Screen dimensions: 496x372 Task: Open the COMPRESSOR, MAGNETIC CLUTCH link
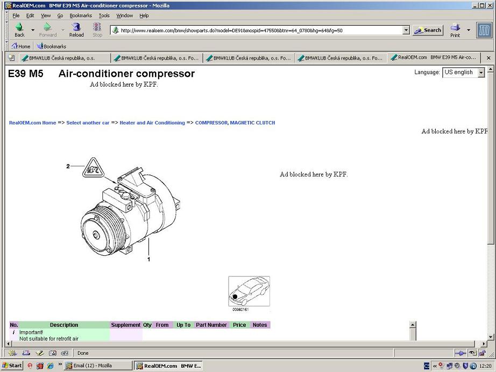(x=235, y=123)
